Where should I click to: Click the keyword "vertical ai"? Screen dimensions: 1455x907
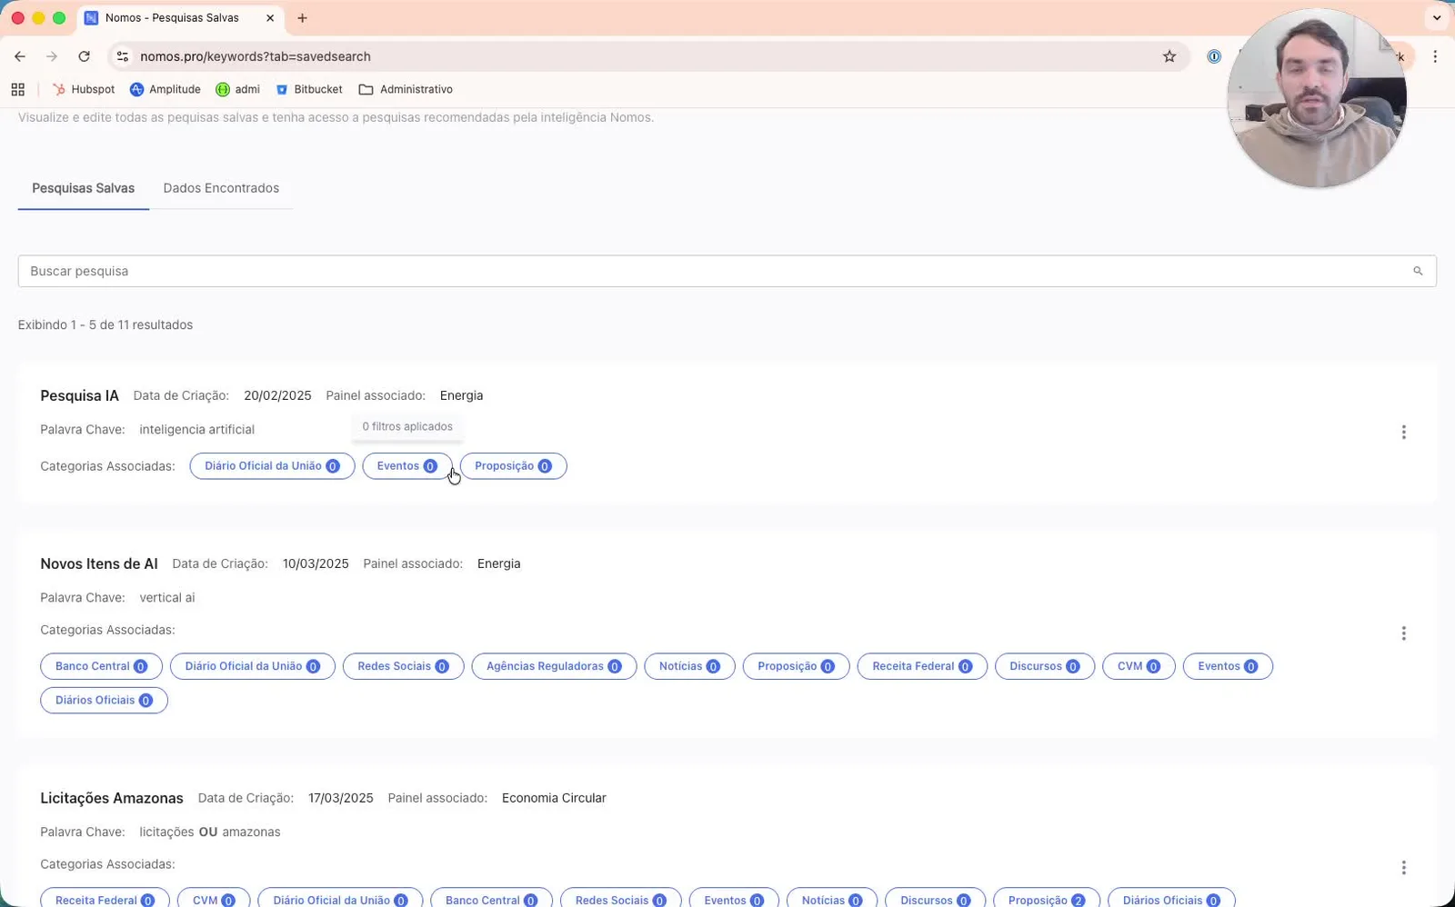tap(167, 597)
